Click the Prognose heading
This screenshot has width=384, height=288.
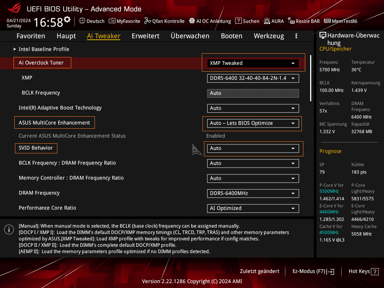pyautogui.click(x=330, y=151)
